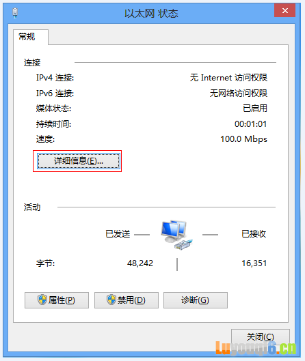Click the IPv6 连接 status value
Screen dimensions: 305x361
click(x=239, y=93)
